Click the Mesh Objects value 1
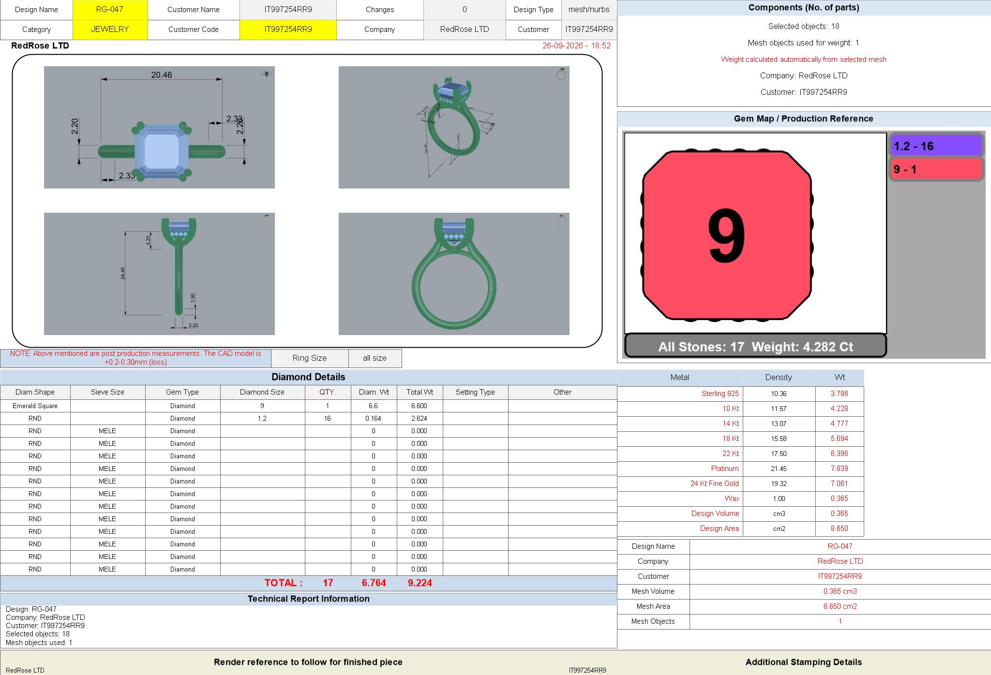The height and width of the screenshot is (675, 991). [x=840, y=621]
